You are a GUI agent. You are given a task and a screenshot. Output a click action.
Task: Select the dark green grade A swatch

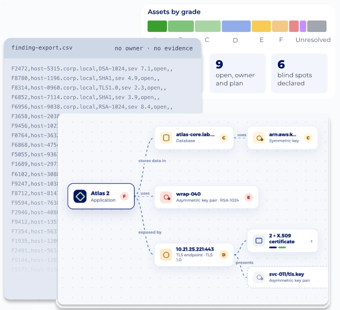157,26
